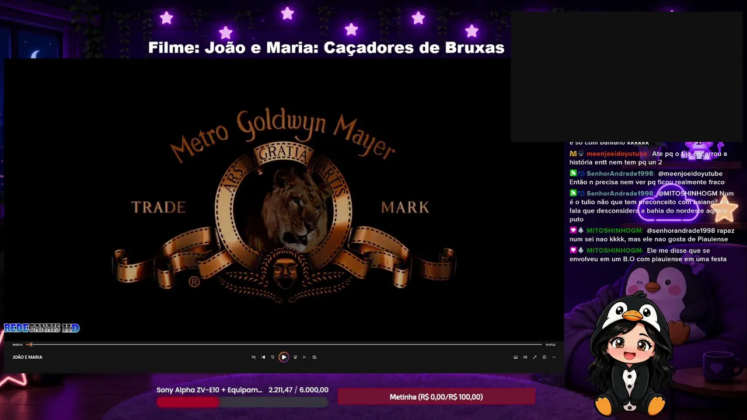The width and height of the screenshot is (747, 420).
Task: Click the total duration at the seek bar
Action: 550,345
